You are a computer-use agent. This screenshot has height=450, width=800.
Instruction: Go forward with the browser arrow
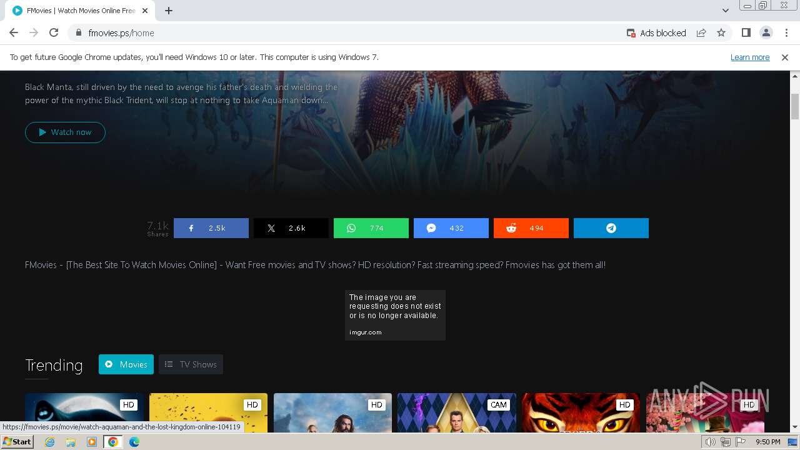[x=34, y=33]
